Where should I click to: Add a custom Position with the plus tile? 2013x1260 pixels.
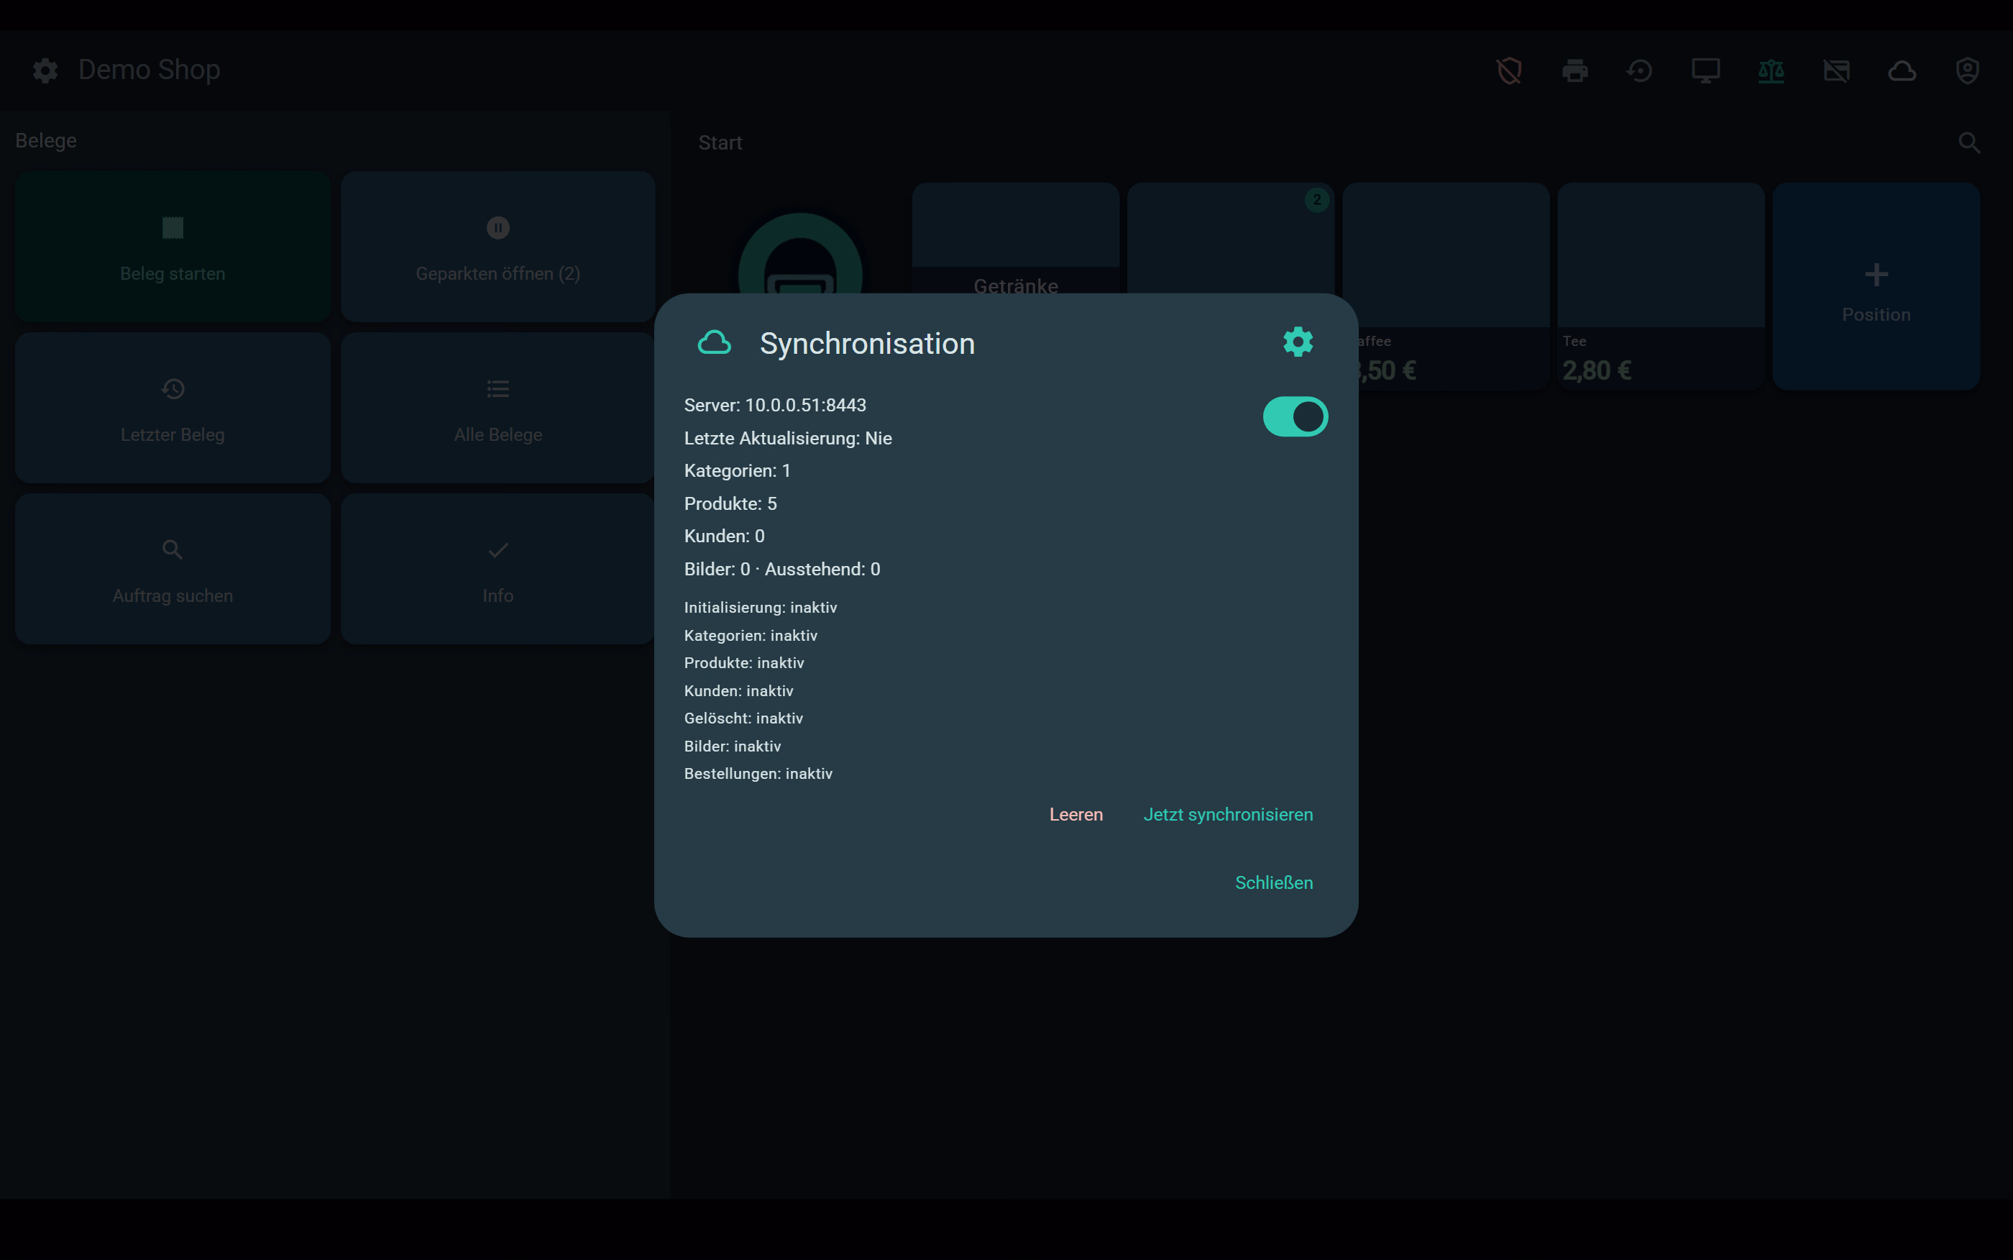[x=1876, y=286]
